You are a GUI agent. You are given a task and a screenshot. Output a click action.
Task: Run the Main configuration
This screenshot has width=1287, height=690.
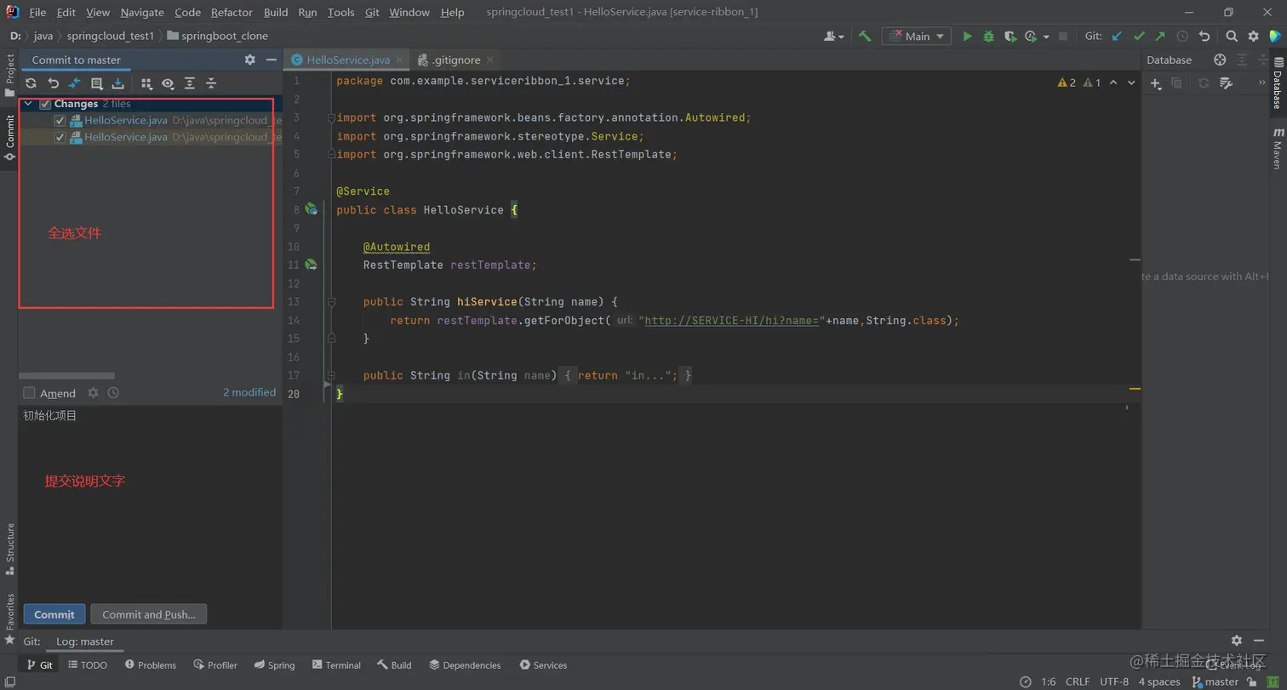(x=967, y=36)
